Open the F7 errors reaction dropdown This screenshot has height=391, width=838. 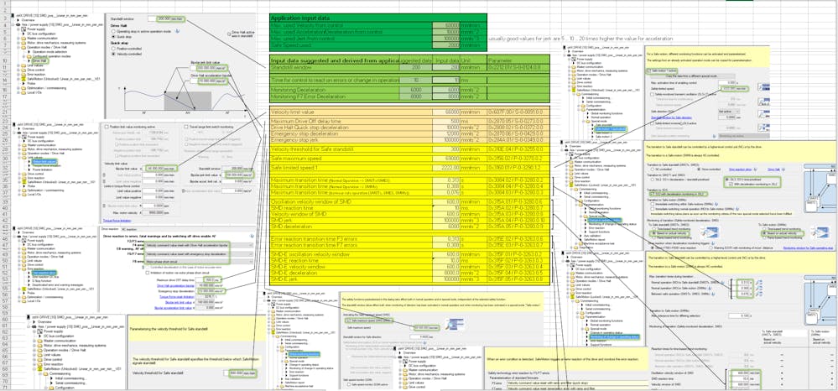(x=200, y=254)
